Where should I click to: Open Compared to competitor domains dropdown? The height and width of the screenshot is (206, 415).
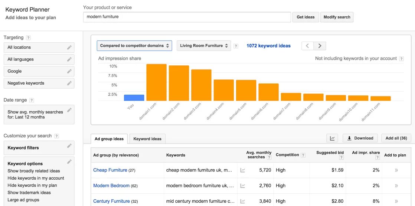coord(134,46)
